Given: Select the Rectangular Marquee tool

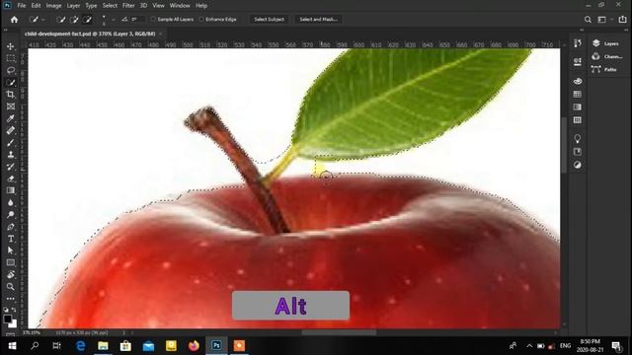Looking at the screenshot, I should click(x=11, y=58).
